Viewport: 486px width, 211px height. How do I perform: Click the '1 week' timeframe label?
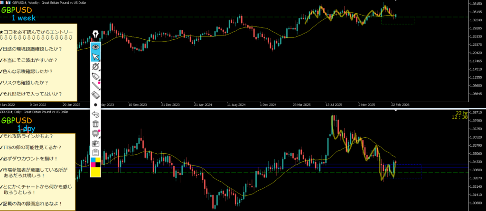[24, 18]
